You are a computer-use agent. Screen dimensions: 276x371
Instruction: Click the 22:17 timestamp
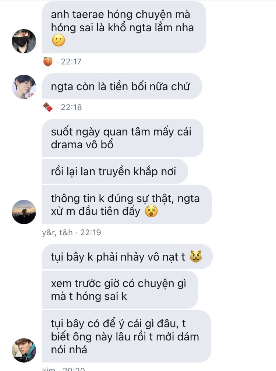(71, 62)
